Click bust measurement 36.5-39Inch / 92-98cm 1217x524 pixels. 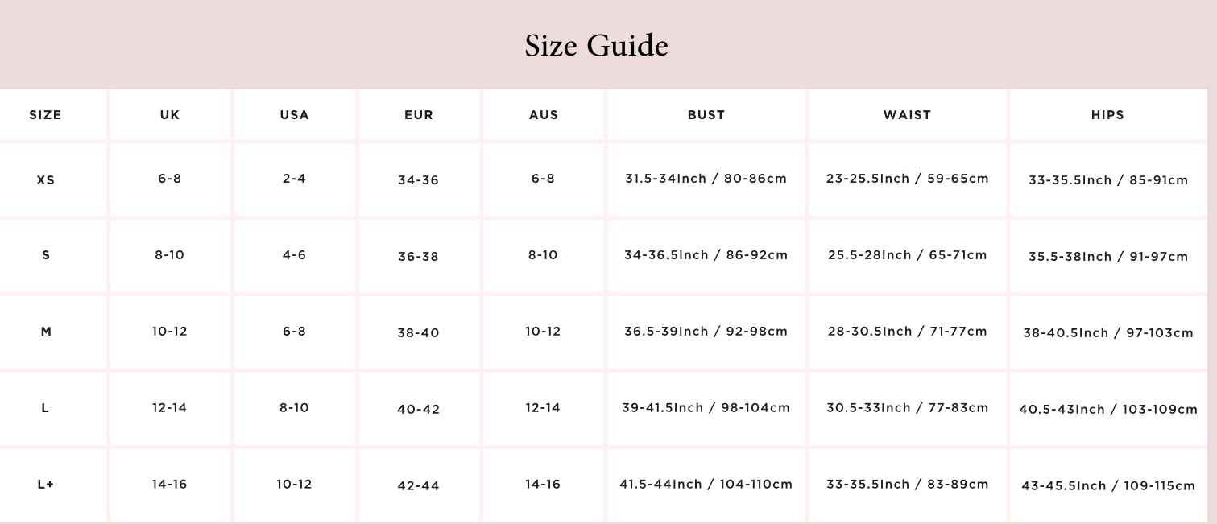706,332
